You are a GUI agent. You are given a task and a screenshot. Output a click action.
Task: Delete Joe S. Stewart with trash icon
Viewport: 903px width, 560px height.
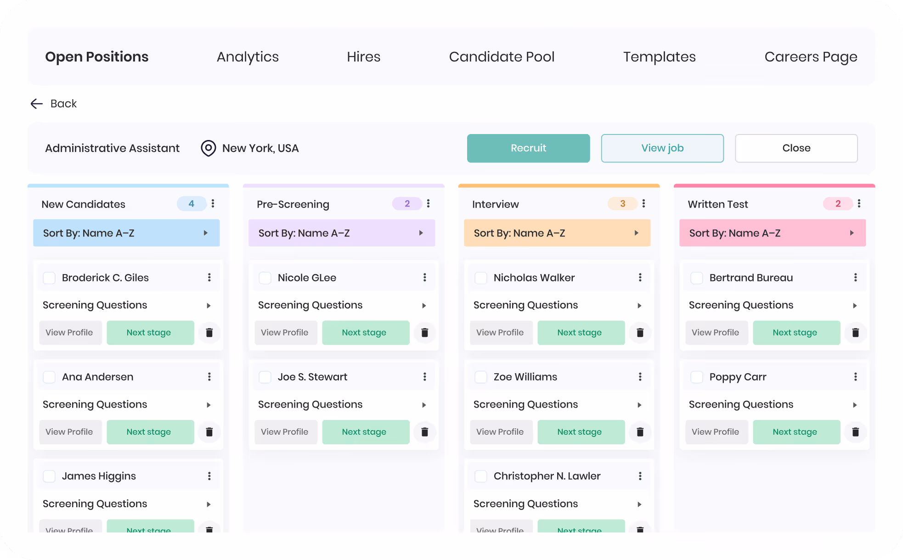[425, 432]
